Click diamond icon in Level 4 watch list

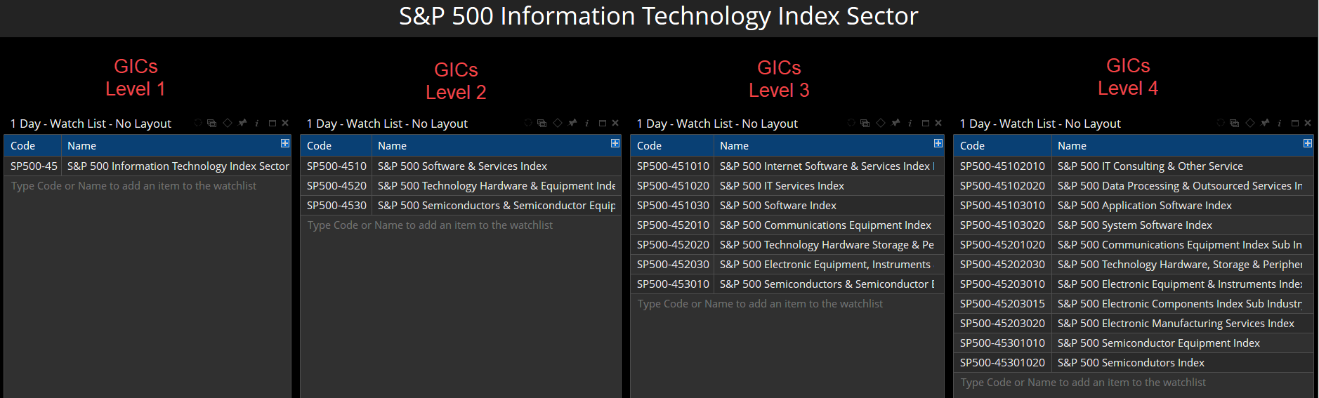(1249, 123)
